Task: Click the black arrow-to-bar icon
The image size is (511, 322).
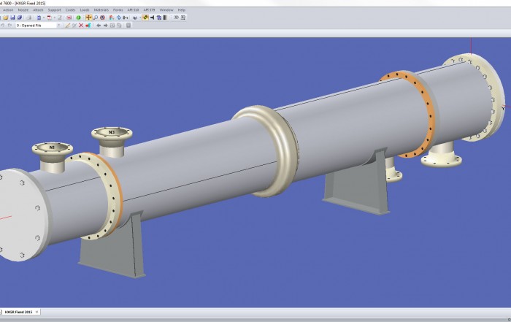Action: point(152,18)
